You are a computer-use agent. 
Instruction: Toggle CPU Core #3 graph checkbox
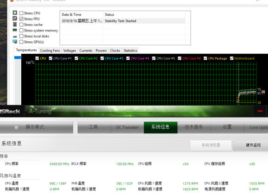[x=102, y=58]
